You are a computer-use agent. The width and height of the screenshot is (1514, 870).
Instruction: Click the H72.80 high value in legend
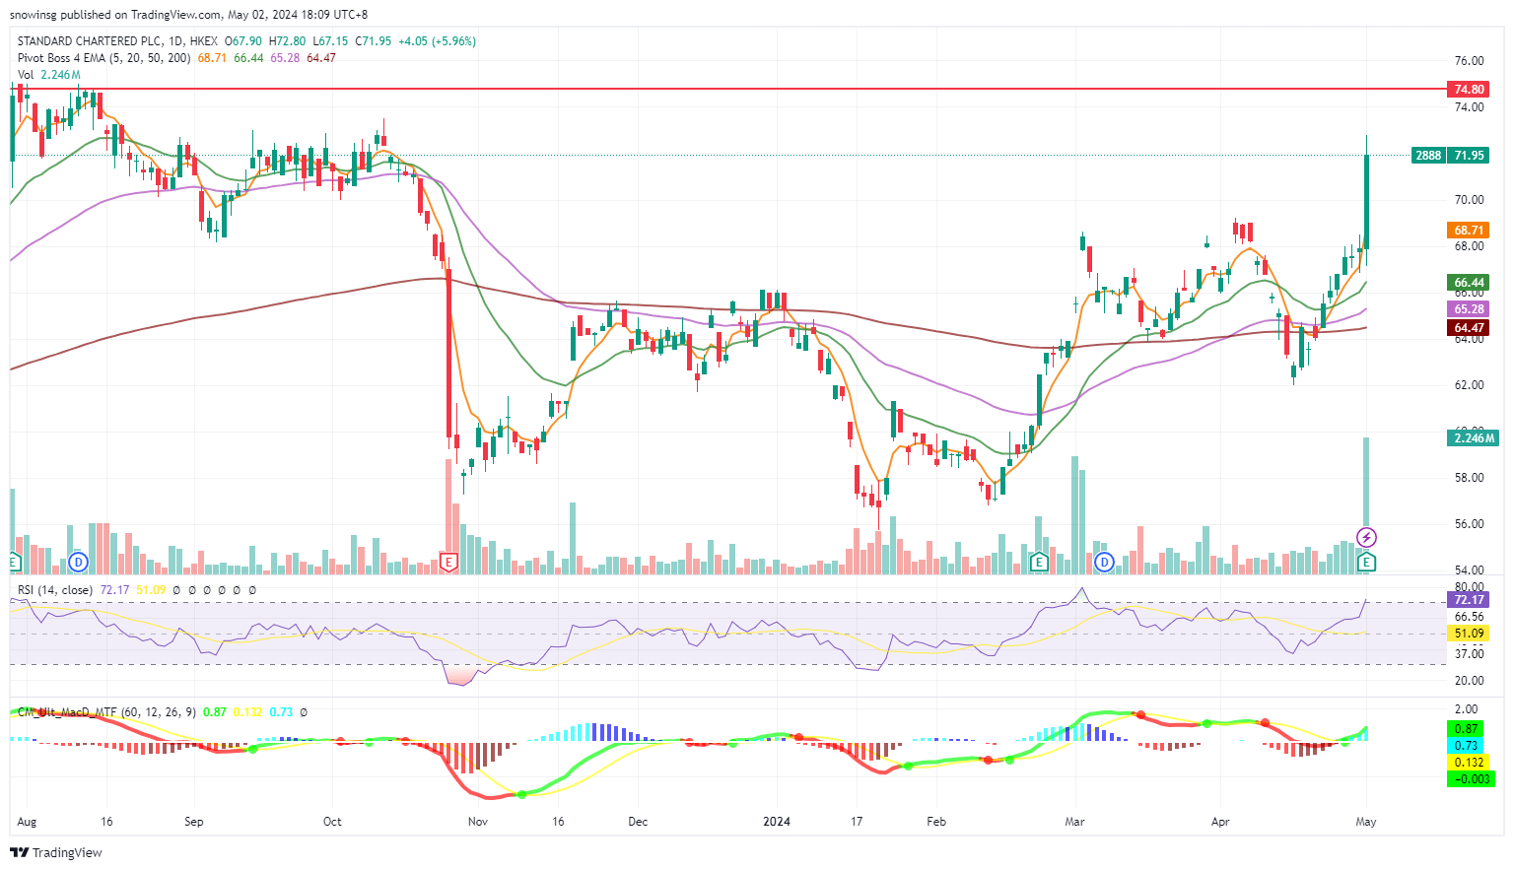288,41
